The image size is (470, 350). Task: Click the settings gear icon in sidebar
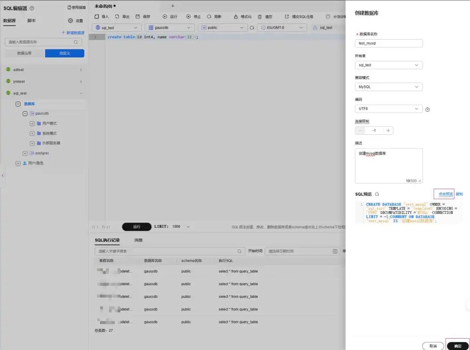click(x=70, y=21)
